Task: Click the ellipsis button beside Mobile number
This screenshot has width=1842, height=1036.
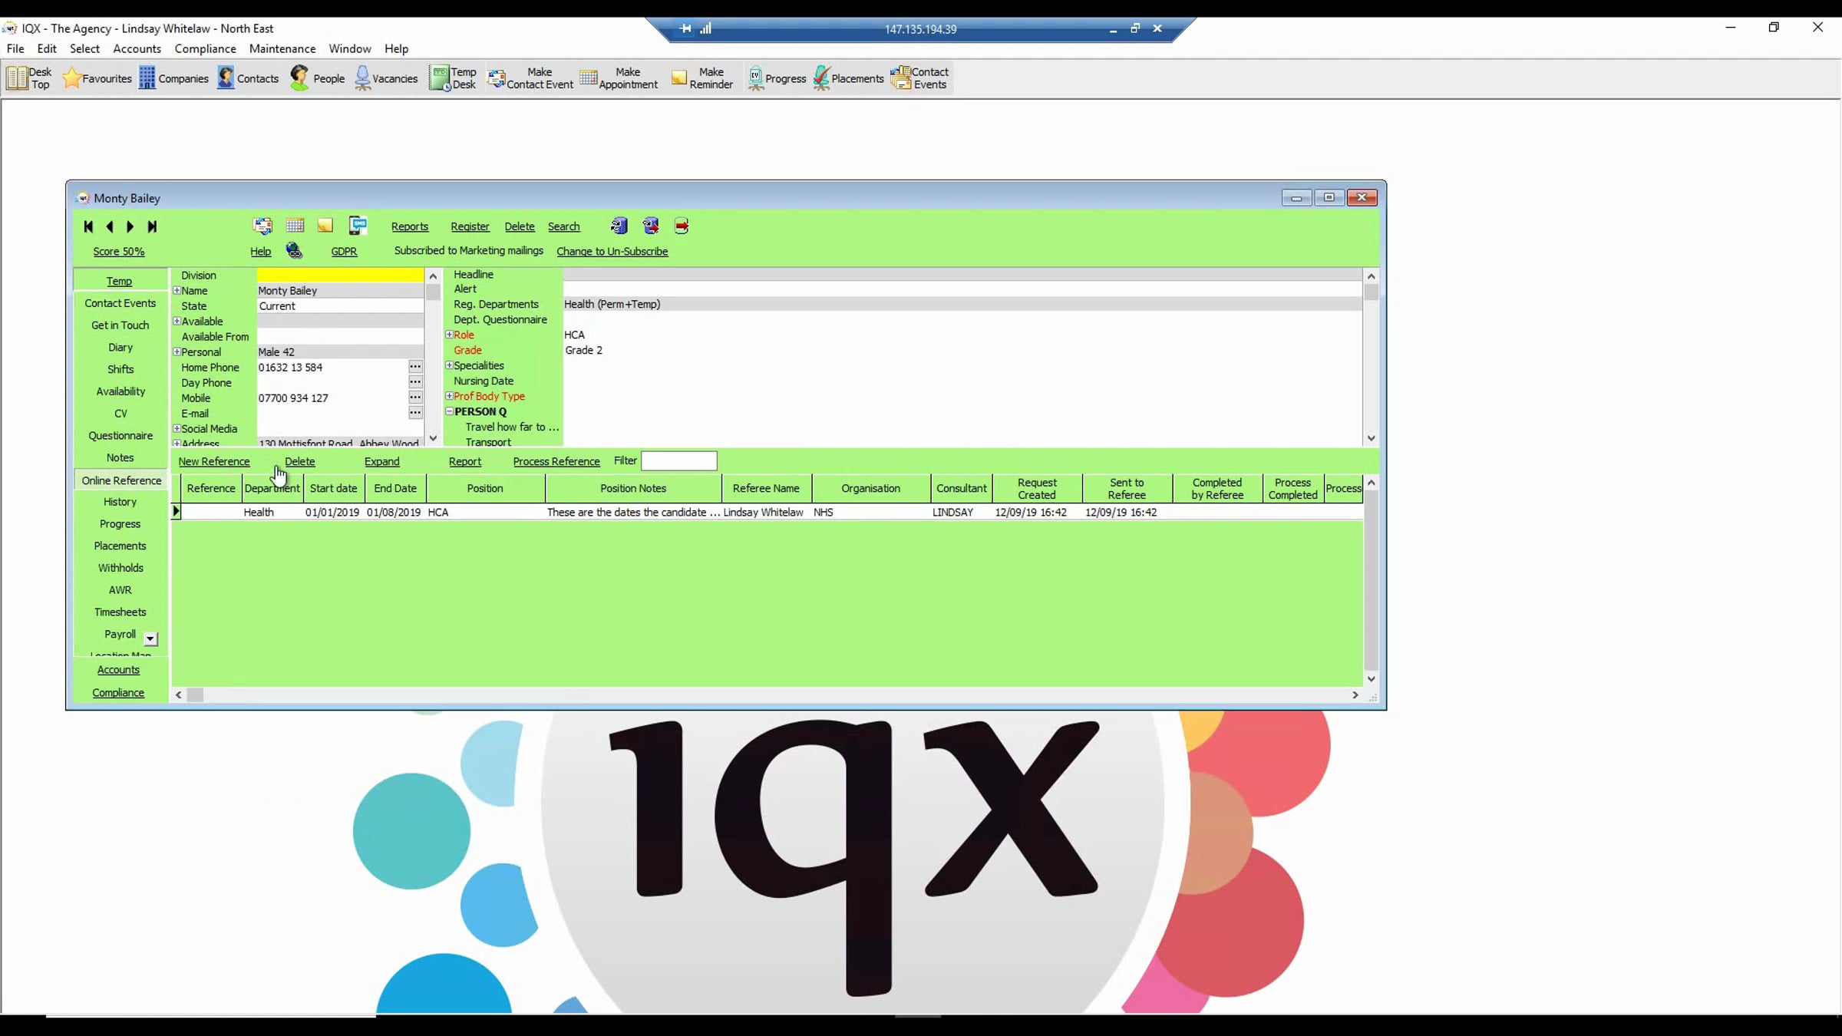Action: point(415,398)
